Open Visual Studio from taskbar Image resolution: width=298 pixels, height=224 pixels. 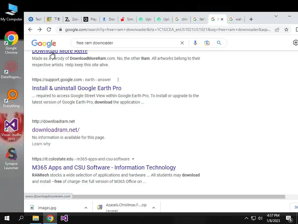(x=64, y=218)
